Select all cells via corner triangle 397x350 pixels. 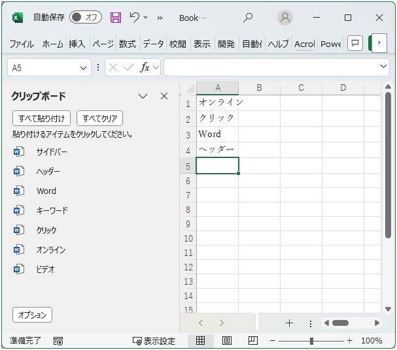(189, 88)
